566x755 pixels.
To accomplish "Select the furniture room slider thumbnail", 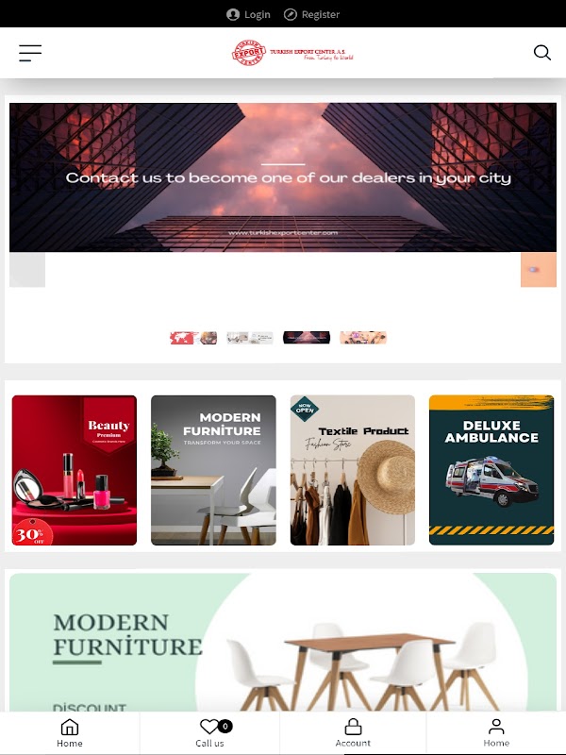I will click(x=250, y=338).
